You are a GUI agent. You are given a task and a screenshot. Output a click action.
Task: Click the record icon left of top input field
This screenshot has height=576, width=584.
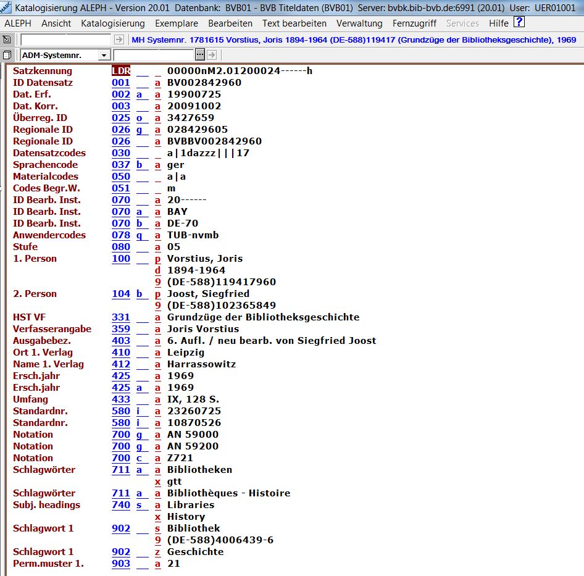click(x=7, y=40)
